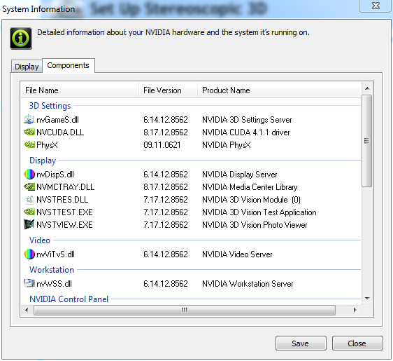Click the horizontal scrollbar thumb
The width and height of the screenshot is (393, 361).
[185, 310]
